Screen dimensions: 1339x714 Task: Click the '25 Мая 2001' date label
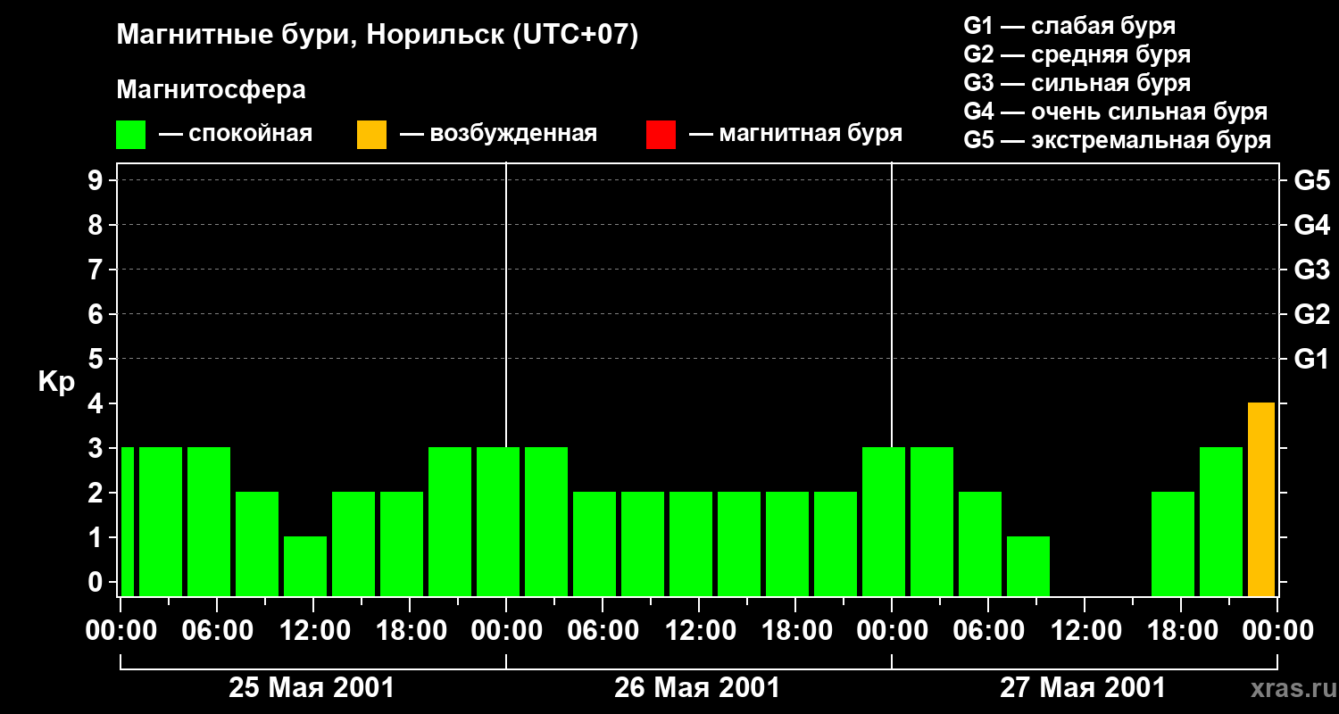tap(312, 688)
